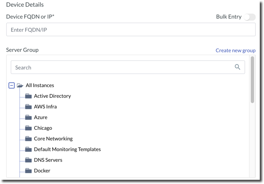264x184 pixels.
Task: Pick the Core Networking group label
Action: (53, 139)
